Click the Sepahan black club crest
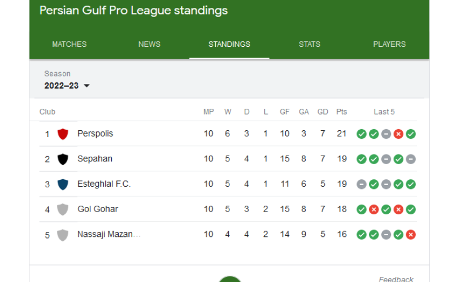 pos(63,159)
